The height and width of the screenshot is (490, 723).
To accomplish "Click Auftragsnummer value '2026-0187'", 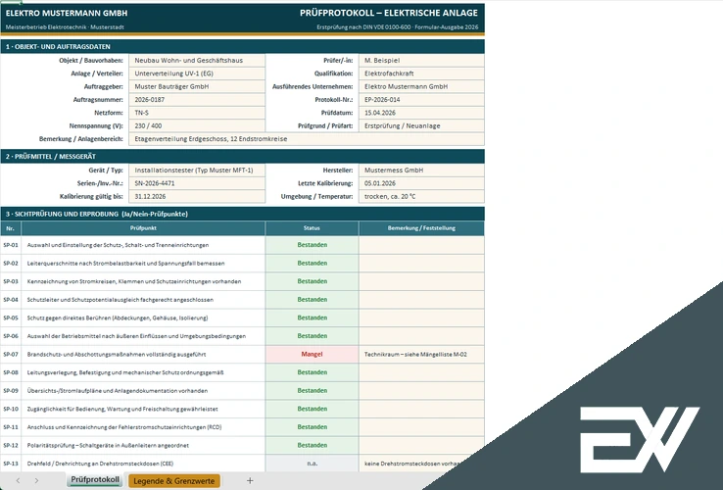I will tap(197, 100).
